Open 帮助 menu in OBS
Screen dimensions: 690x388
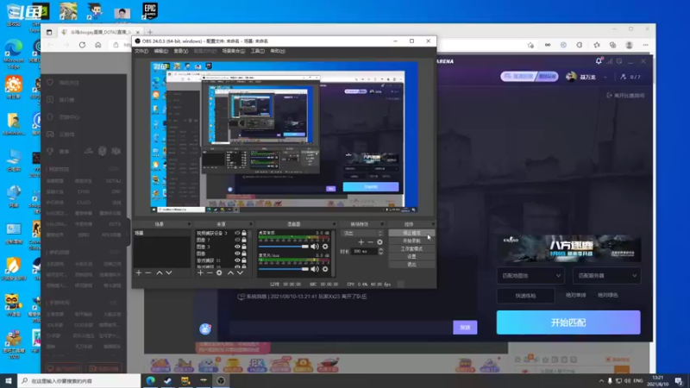[277, 51]
